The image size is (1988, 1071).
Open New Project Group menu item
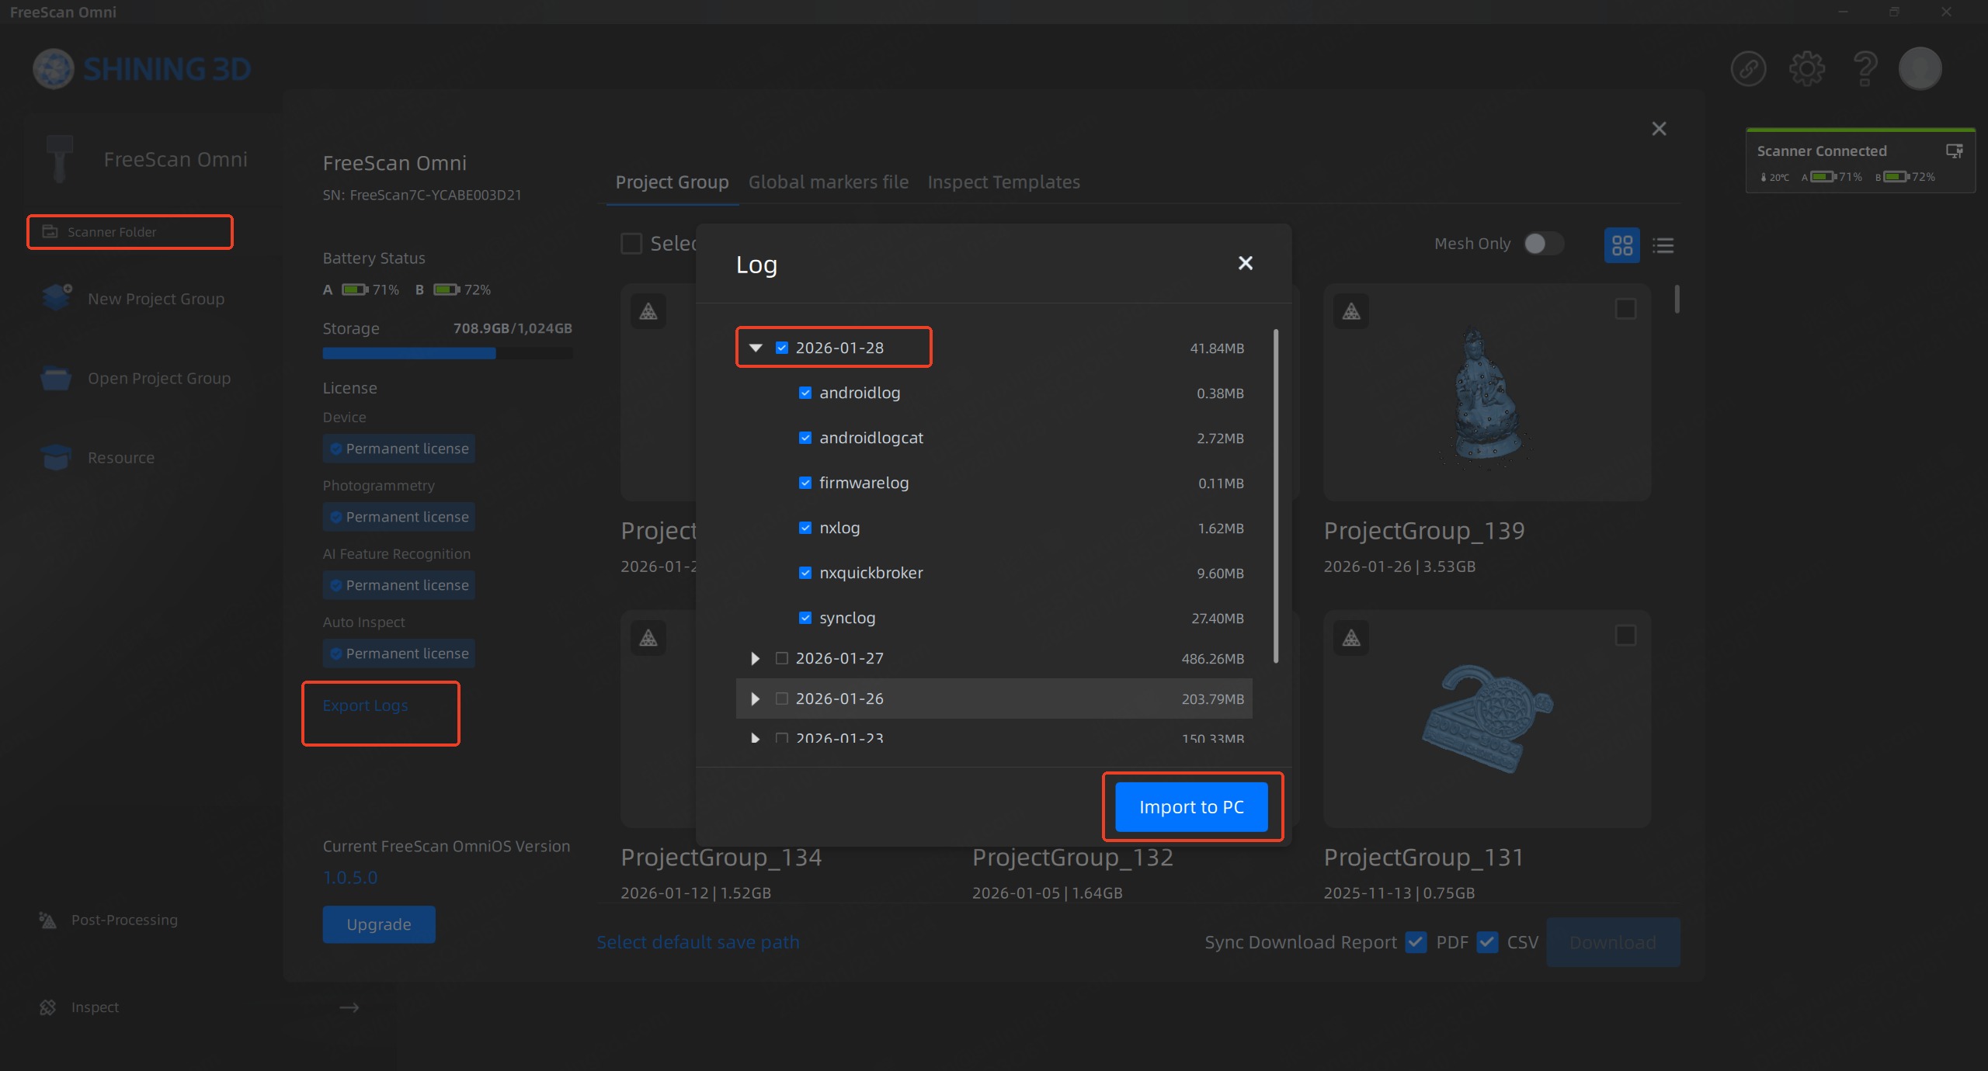tap(156, 299)
